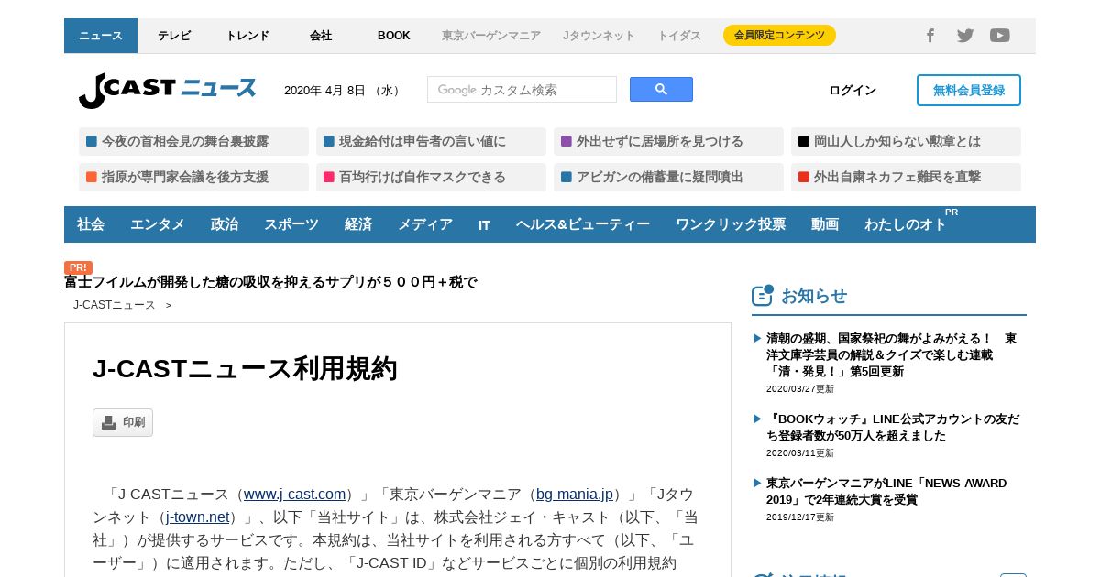Click the date 2019/12/17更新
Image resolution: width=1100 pixels, height=577 pixels.
800,517
